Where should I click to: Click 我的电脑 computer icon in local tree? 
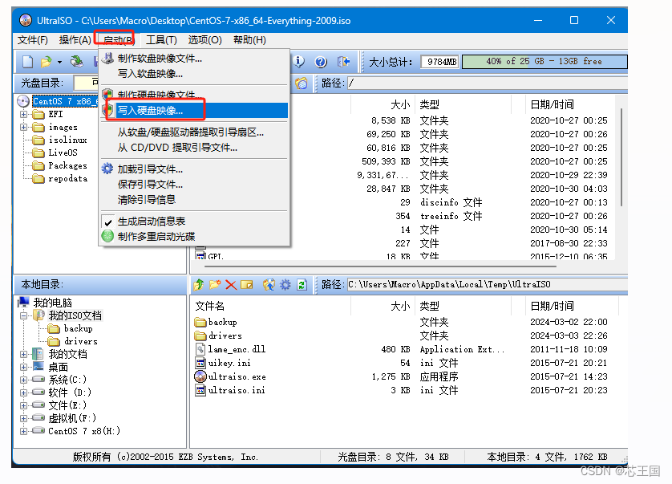tap(23, 303)
